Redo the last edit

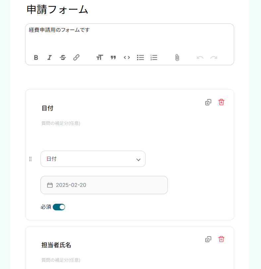pyautogui.click(x=214, y=58)
